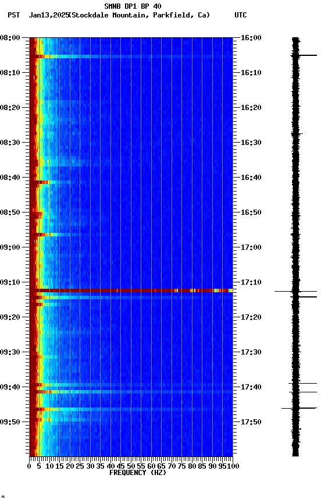Click the 100 Hz frequency axis label
This screenshot has width=321, height=503.
[234, 467]
